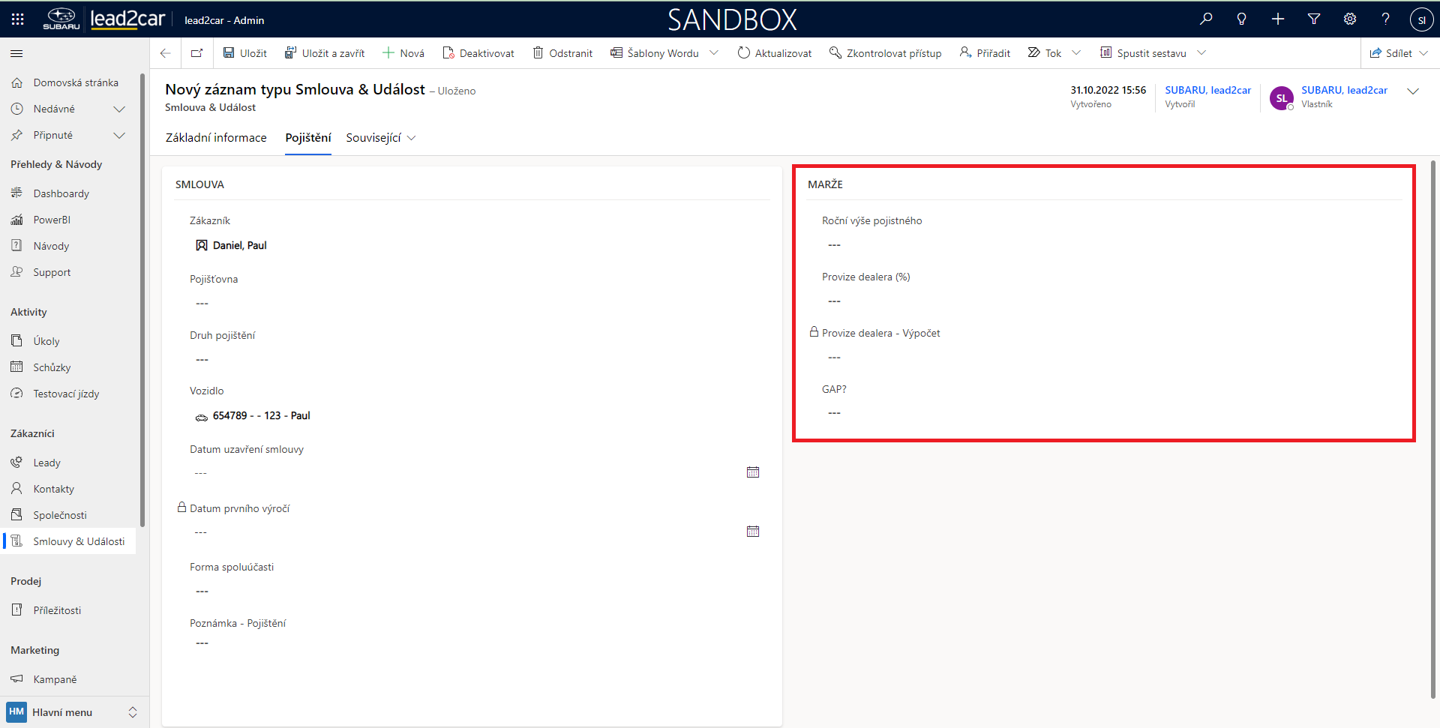Open the Hlavní menu area switcher
Image resolution: width=1440 pixels, height=728 pixels.
pyautogui.click(x=73, y=712)
